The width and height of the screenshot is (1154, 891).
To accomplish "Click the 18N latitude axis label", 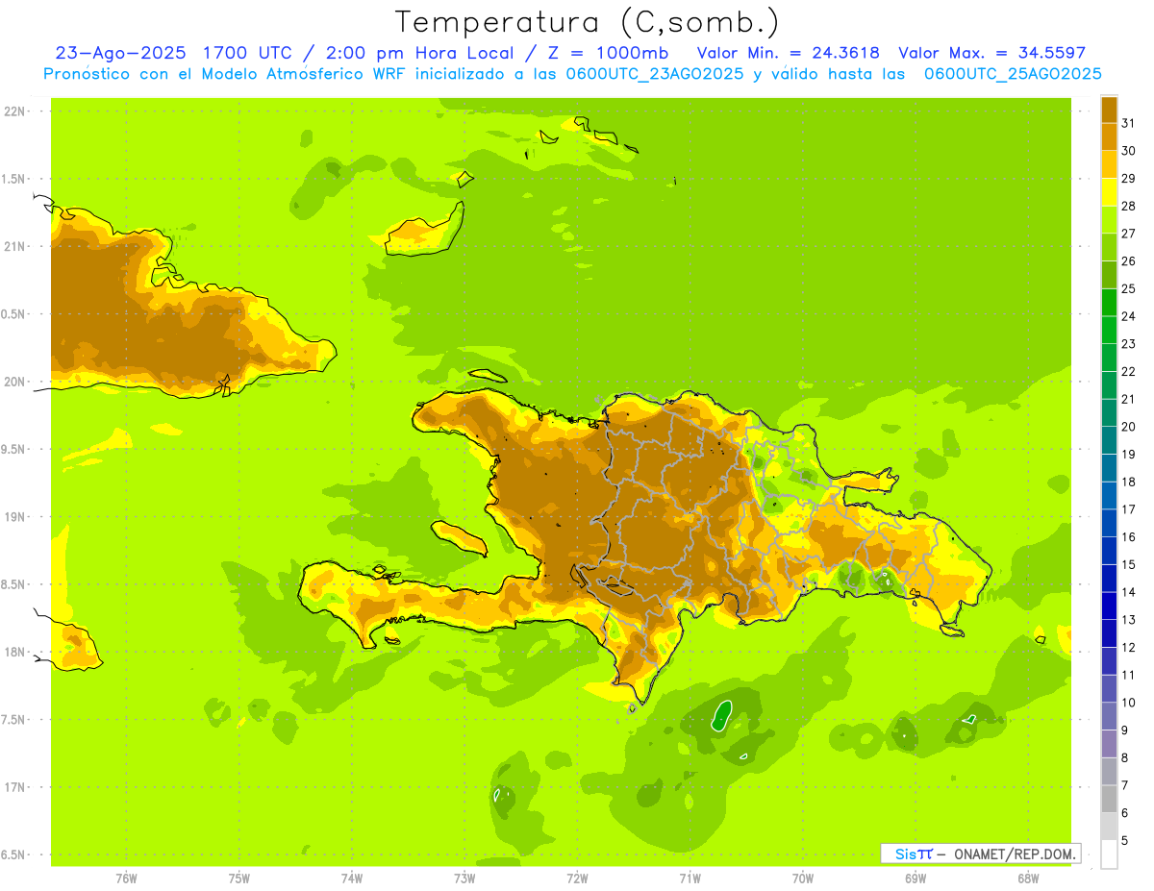I will [x=14, y=653].
